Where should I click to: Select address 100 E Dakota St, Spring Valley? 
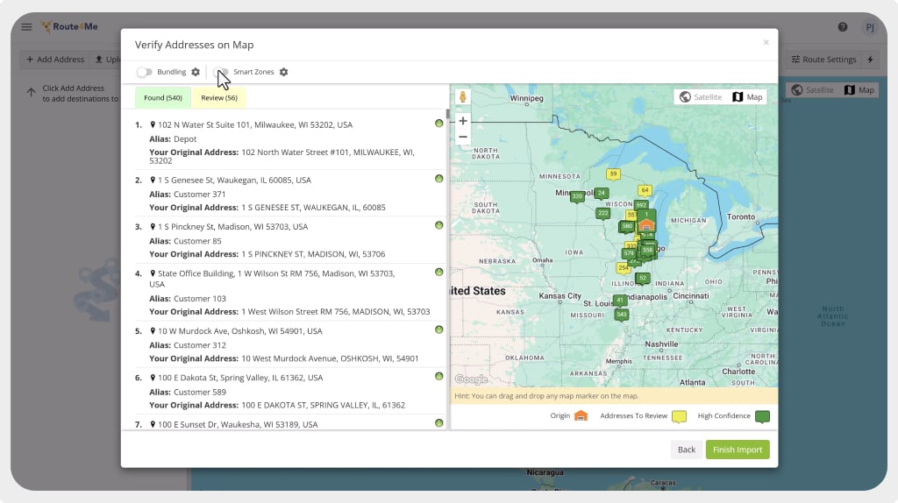pyautogui.click(x=240, y=378)
